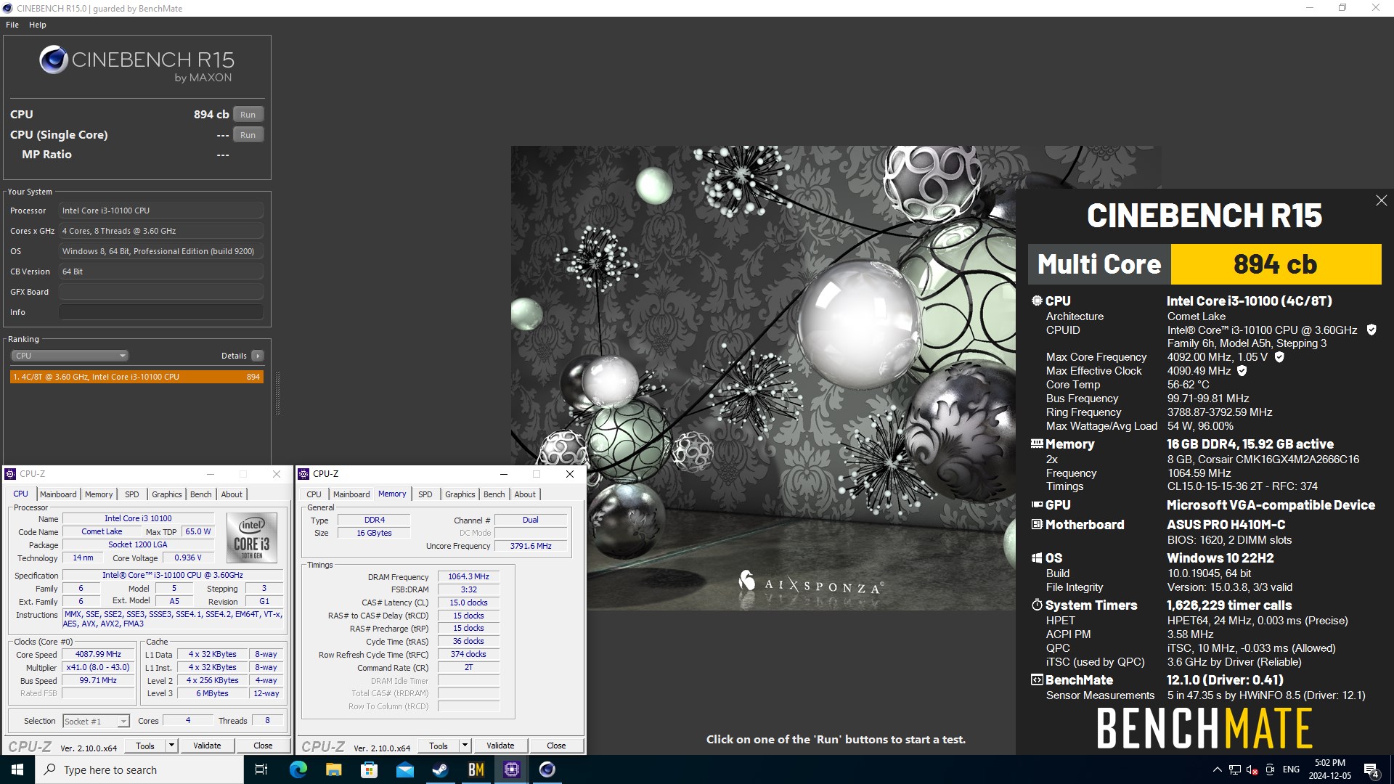Launch Microsoft Edge from taskbar
Image resolution: width=1394 pixels, height=784 pixels.
coord(298,769)
